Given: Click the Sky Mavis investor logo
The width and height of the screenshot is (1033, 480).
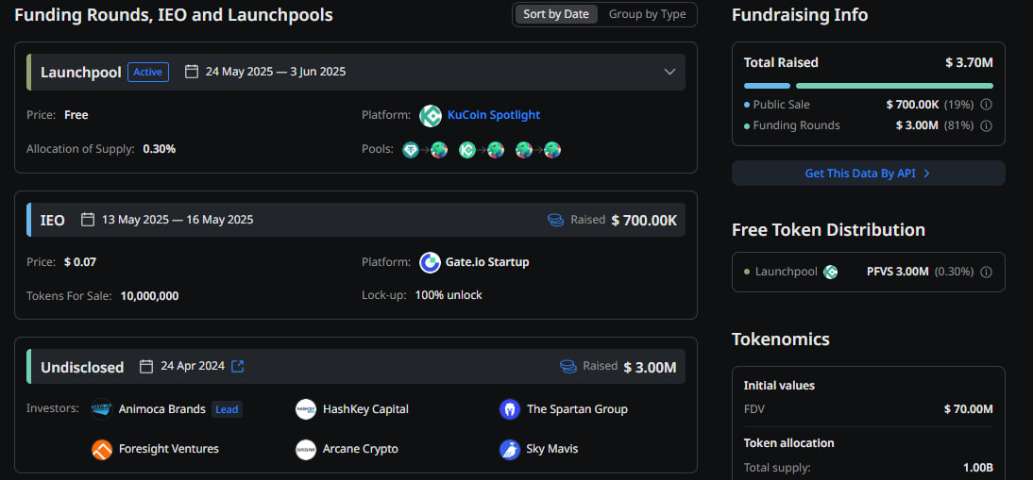Looking at the screenshot, I should click(510, 449).
